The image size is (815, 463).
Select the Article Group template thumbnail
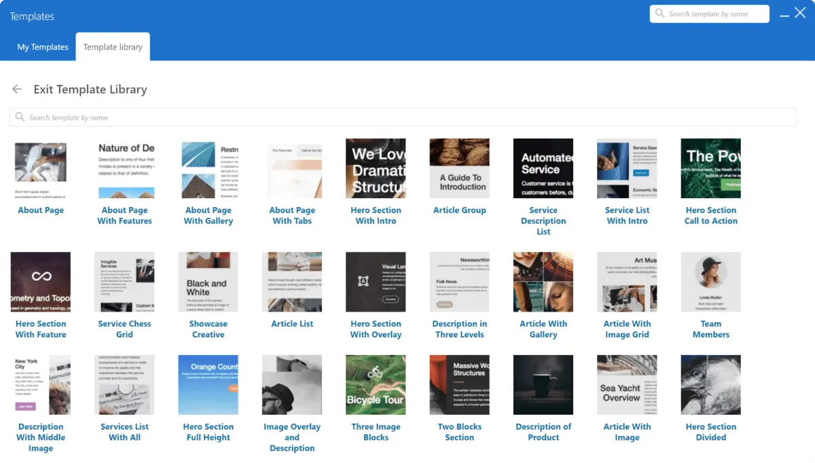(x=460, y=168)
